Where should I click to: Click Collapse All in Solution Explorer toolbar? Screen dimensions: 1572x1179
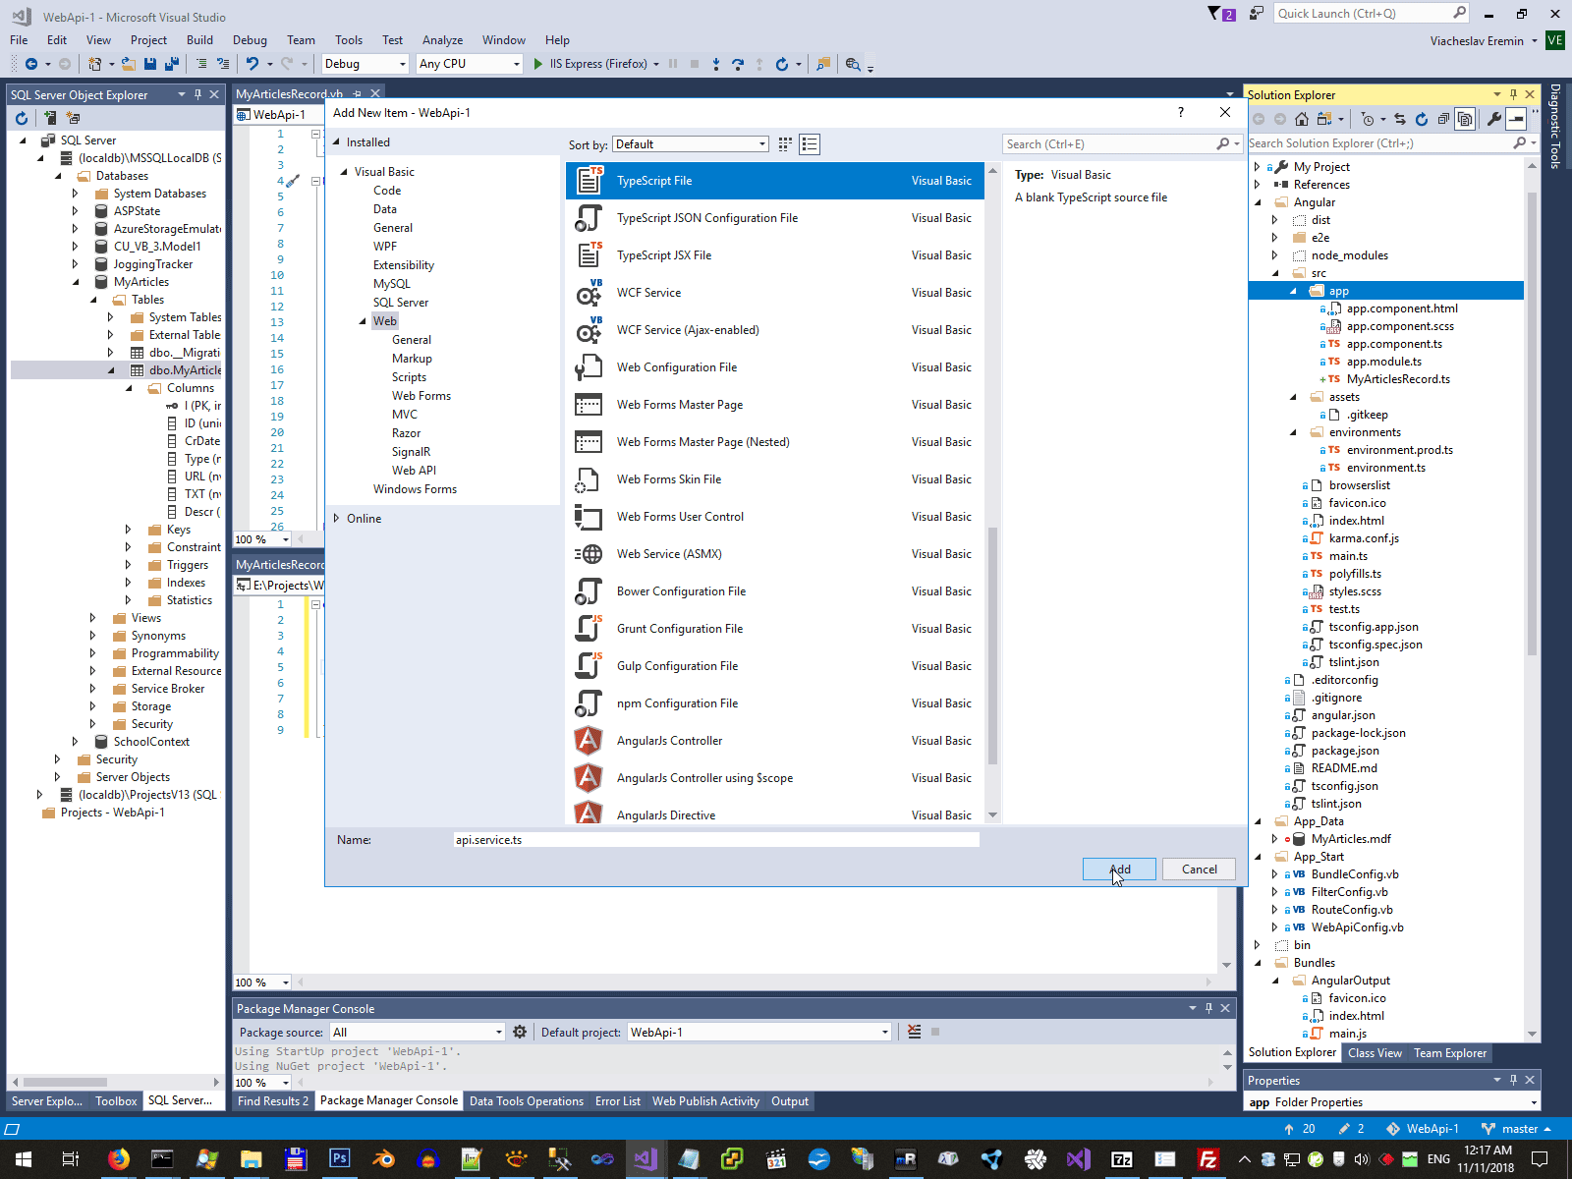[1443, 119]
